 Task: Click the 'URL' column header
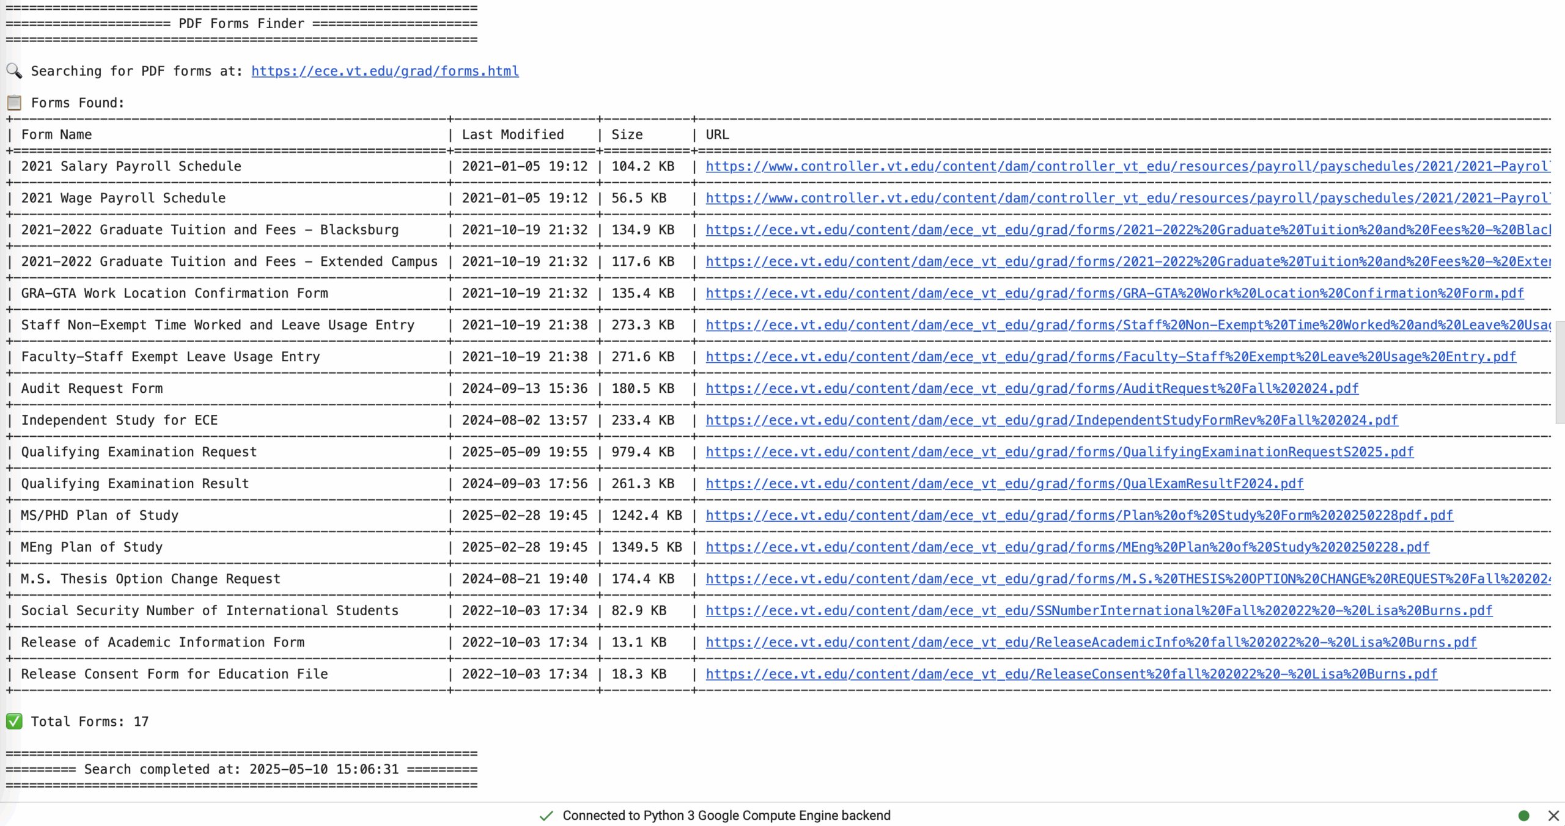(717, 134)
